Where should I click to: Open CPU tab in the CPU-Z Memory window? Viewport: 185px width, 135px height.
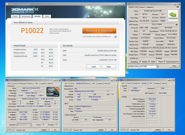(123, 83)
